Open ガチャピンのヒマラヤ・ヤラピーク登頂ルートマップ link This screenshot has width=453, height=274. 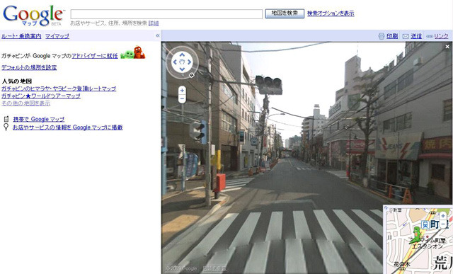[x=59, y=89]
